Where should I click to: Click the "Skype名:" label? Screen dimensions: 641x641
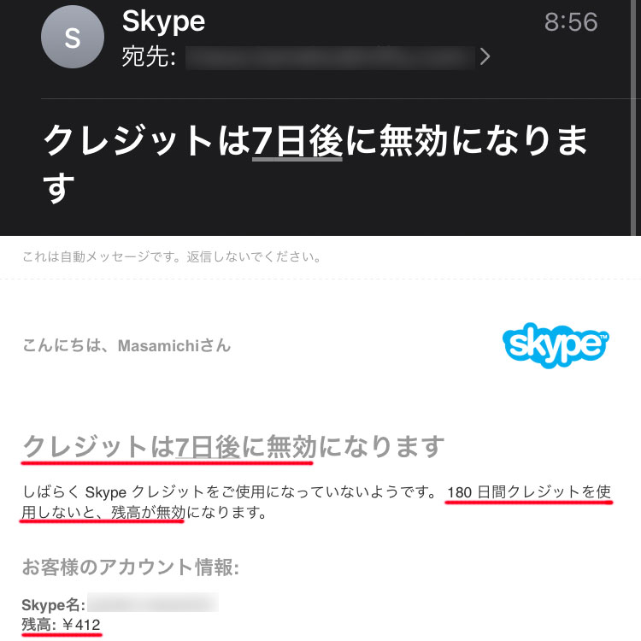54,604
